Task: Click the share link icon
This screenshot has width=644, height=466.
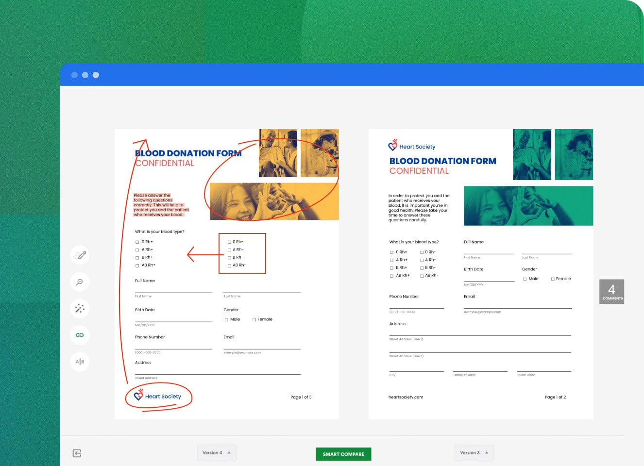Action: (80, 335)
